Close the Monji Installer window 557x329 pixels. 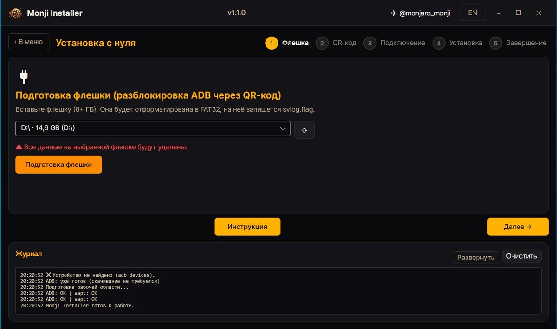coord(538,13)
